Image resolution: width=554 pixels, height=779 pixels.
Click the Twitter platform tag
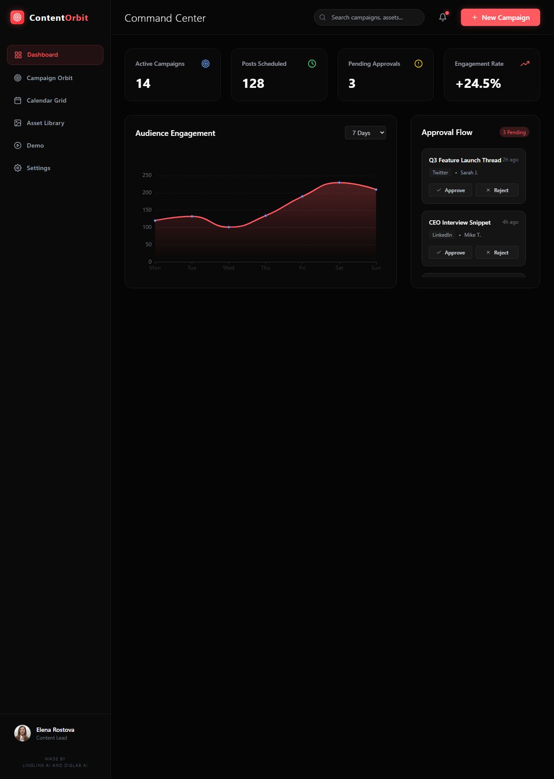pos(440,173)
